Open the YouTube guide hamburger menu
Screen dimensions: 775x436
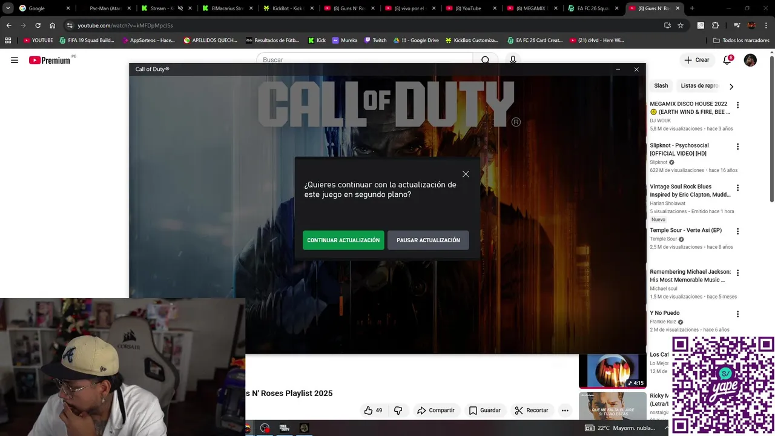pos(15,60)
